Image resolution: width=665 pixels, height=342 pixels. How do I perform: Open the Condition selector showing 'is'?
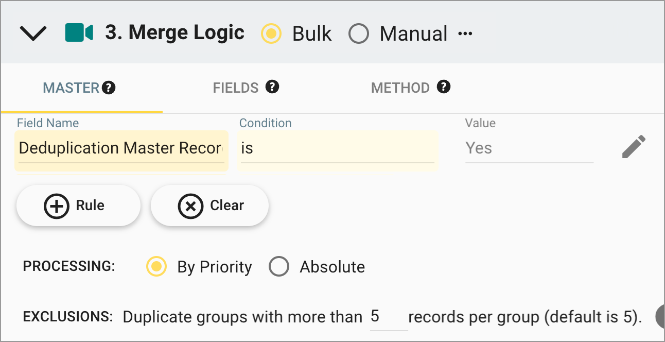337,149
